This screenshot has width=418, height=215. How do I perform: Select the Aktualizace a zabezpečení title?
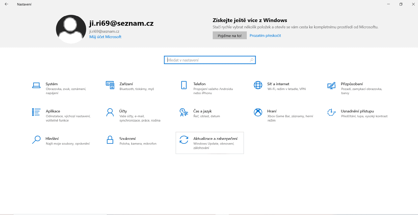[216, 138]
